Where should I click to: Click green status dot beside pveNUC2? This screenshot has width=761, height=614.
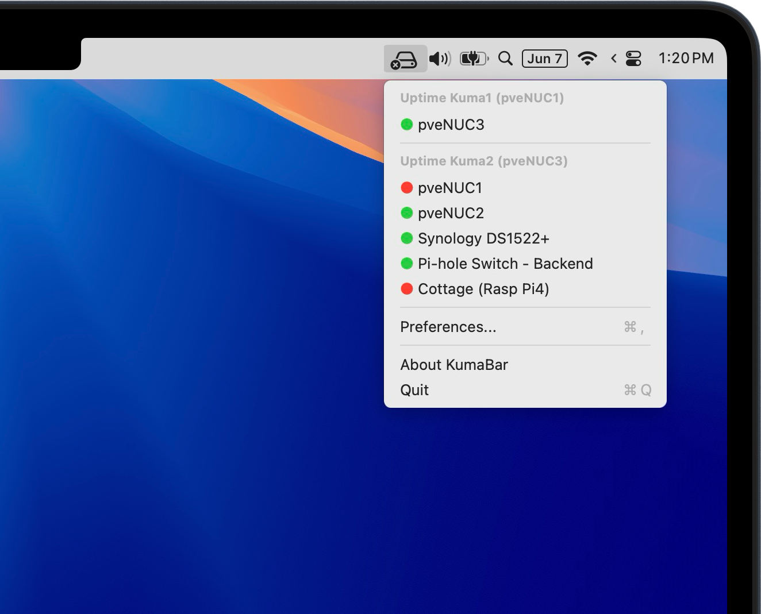tap(407, 213)
